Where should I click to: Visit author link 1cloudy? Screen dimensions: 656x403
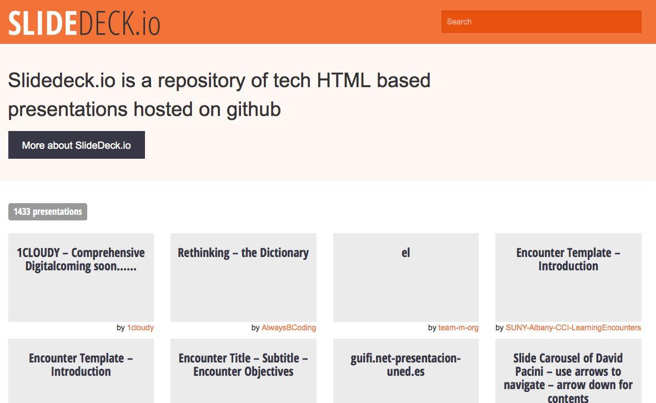(x=141, y=328)
